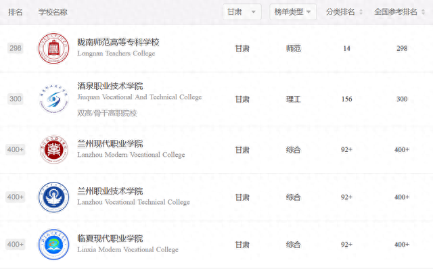This screenshot has width=433, height=269.
Task: Open 陇南师范高等专科学校 school link
Action: pos(118,42)
